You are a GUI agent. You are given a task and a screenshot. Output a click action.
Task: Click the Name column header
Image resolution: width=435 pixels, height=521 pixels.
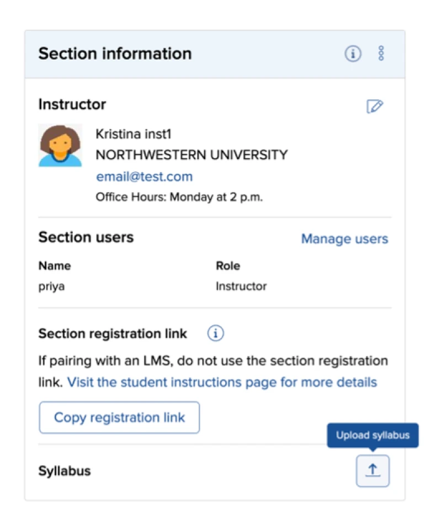(x=55, y=265)
